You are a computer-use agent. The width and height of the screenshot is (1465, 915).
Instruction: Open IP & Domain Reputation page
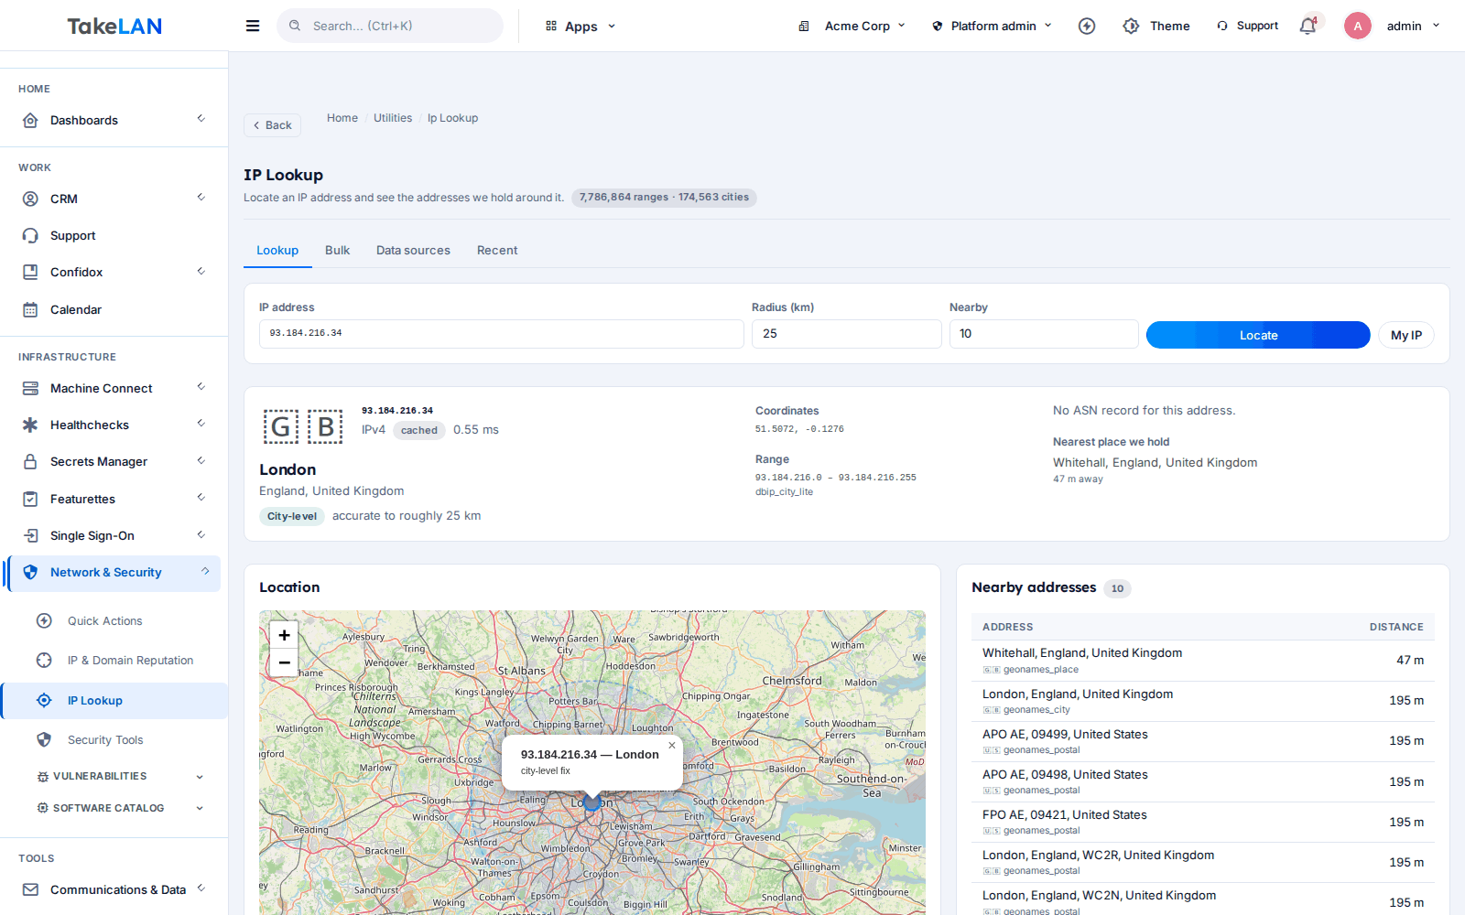(x=130, y=661)
